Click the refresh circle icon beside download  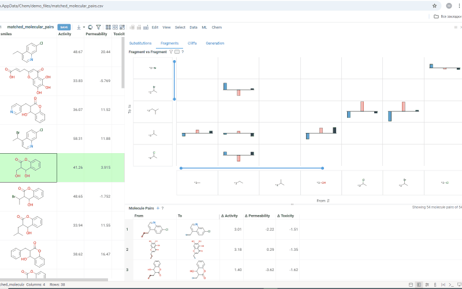[90, 27]
